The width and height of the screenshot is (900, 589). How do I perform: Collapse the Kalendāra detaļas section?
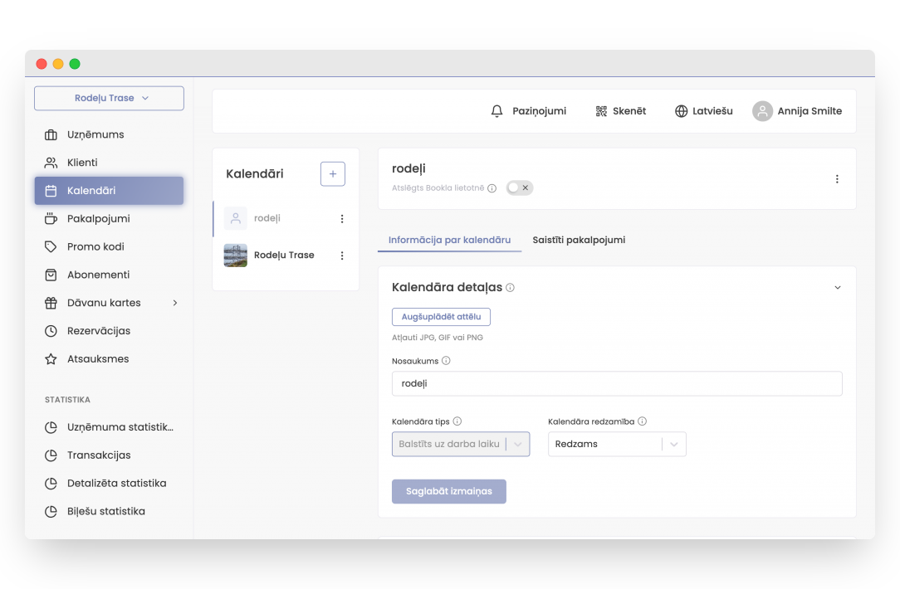837,288
